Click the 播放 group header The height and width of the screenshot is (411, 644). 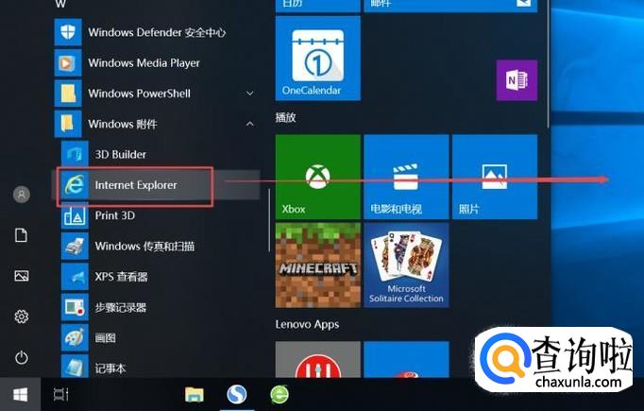285,117
